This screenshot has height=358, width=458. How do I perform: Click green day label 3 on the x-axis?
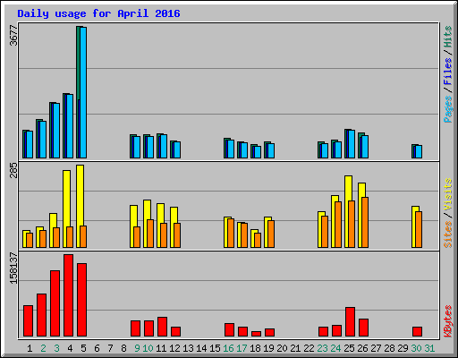(56, 348)
